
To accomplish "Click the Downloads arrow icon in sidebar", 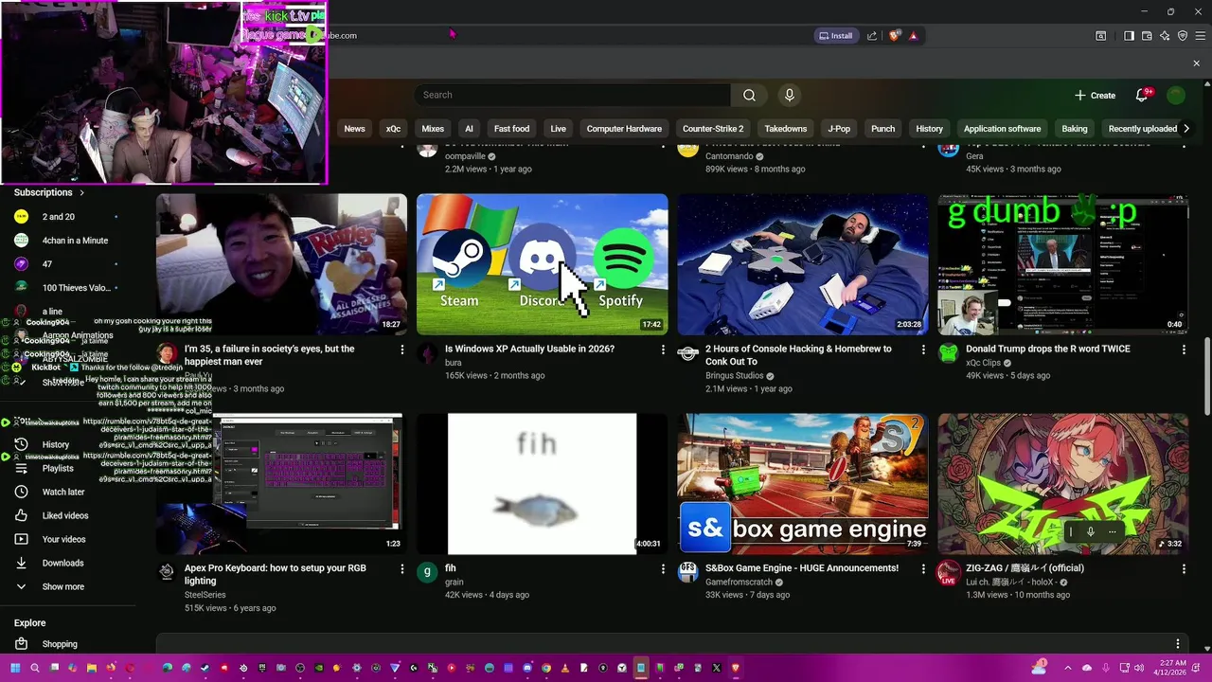I will (x=21, y=563).
